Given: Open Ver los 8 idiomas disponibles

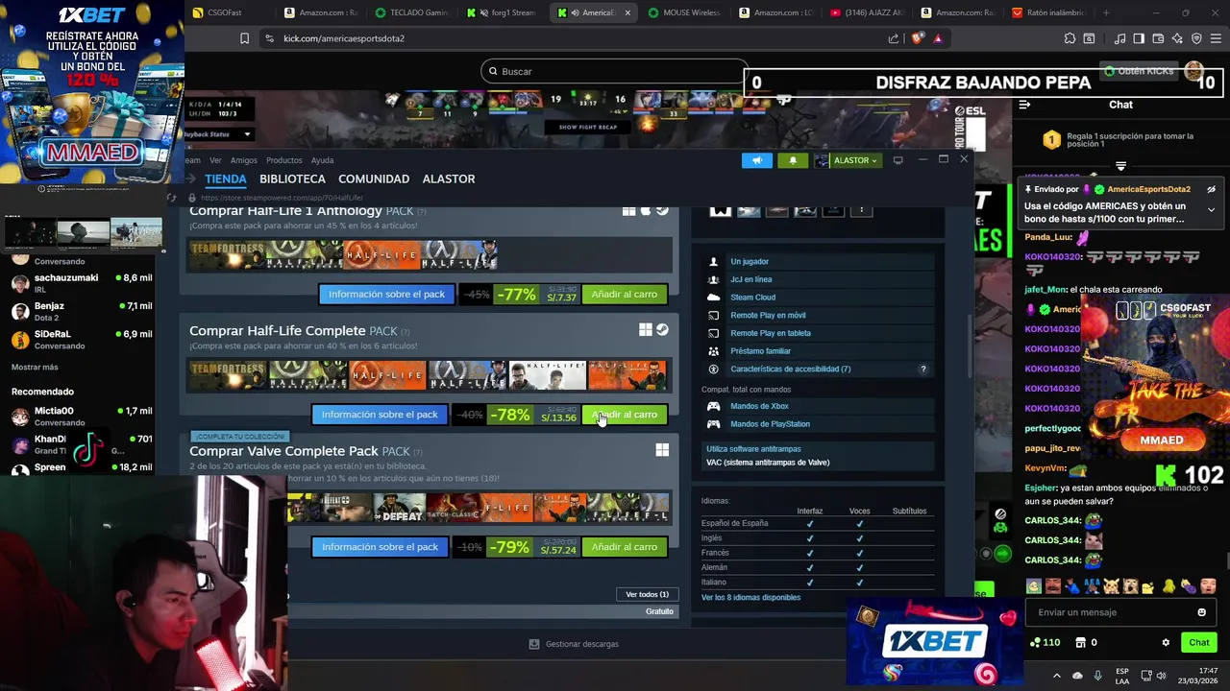Looking at the screenshot, I should click(x=750, y=597).
